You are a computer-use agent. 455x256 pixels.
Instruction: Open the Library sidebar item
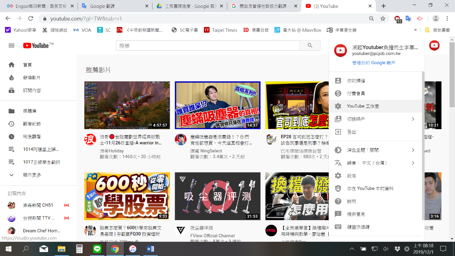(x=38, y=111)
